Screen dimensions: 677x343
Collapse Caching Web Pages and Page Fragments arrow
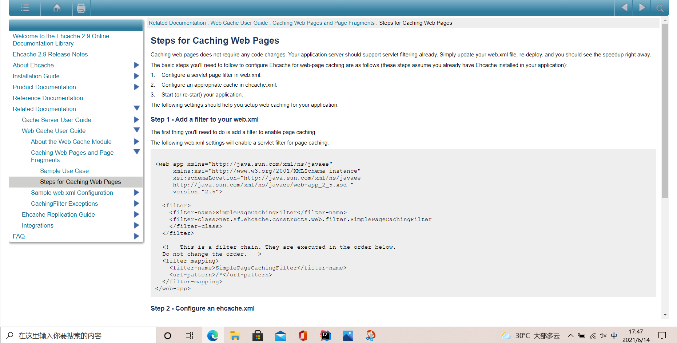(136, 152)
